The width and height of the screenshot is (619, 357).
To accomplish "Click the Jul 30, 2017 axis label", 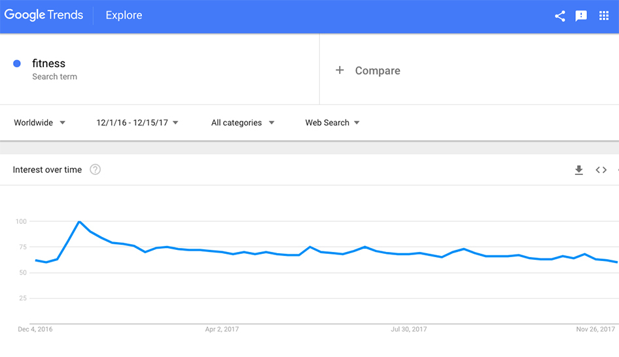I will pos(409,330).
